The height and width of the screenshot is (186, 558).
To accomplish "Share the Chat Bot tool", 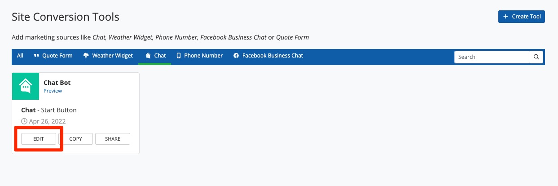I will (113, 139).
